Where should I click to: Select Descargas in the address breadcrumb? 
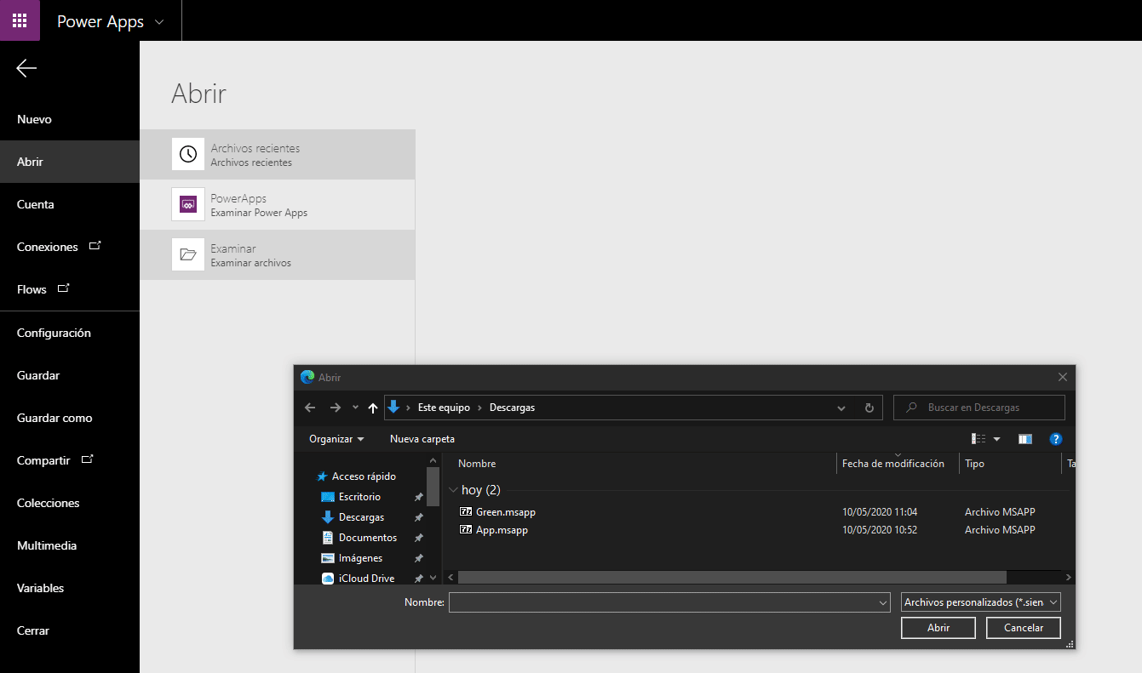click(x=512, y=408)
